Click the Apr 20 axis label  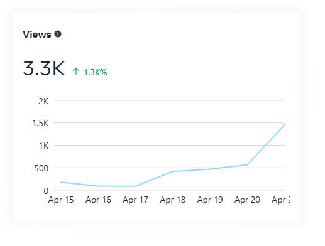pos(247,200)
